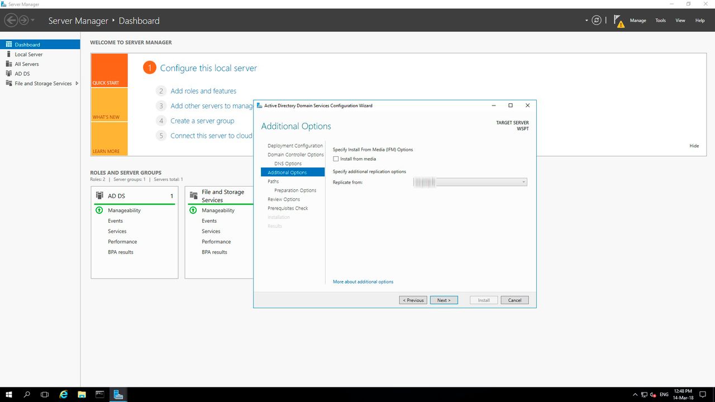Launch Internet Explorer from the taskbar
Viewport: 715px width, 402px height.
click(64, 394)
